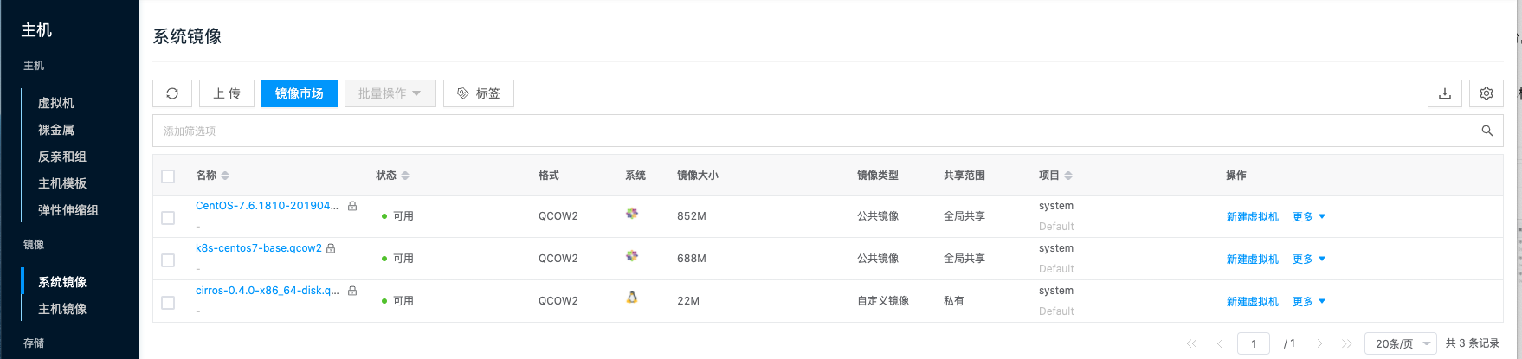This screenshot has height=359, width=1522.
Task: Open the column settings gear icon
Action: pyautogui.click(x=1486, y=93)
